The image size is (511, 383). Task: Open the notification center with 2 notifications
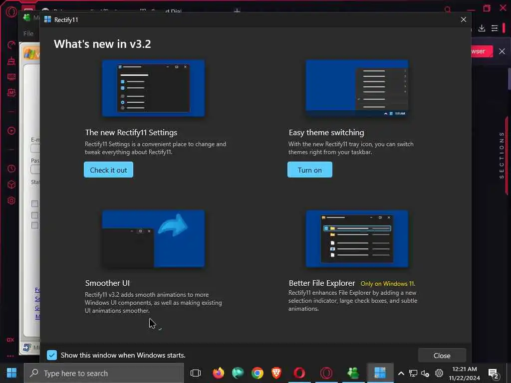494,374
